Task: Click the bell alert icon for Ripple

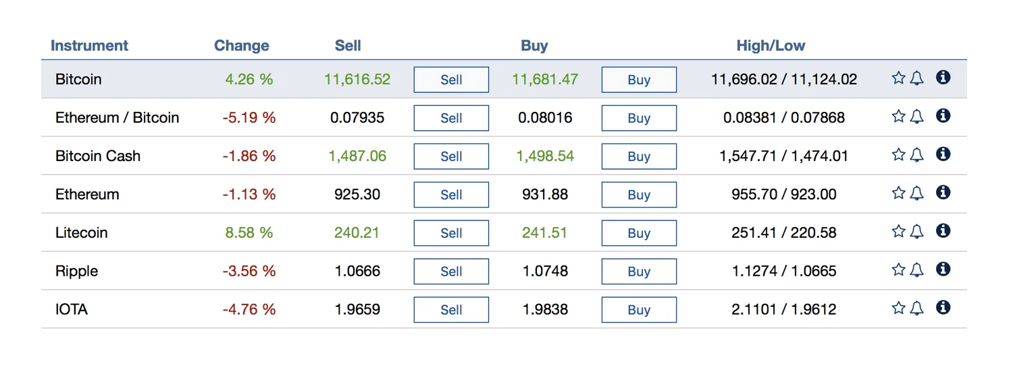Action: [x=916, y=270]
